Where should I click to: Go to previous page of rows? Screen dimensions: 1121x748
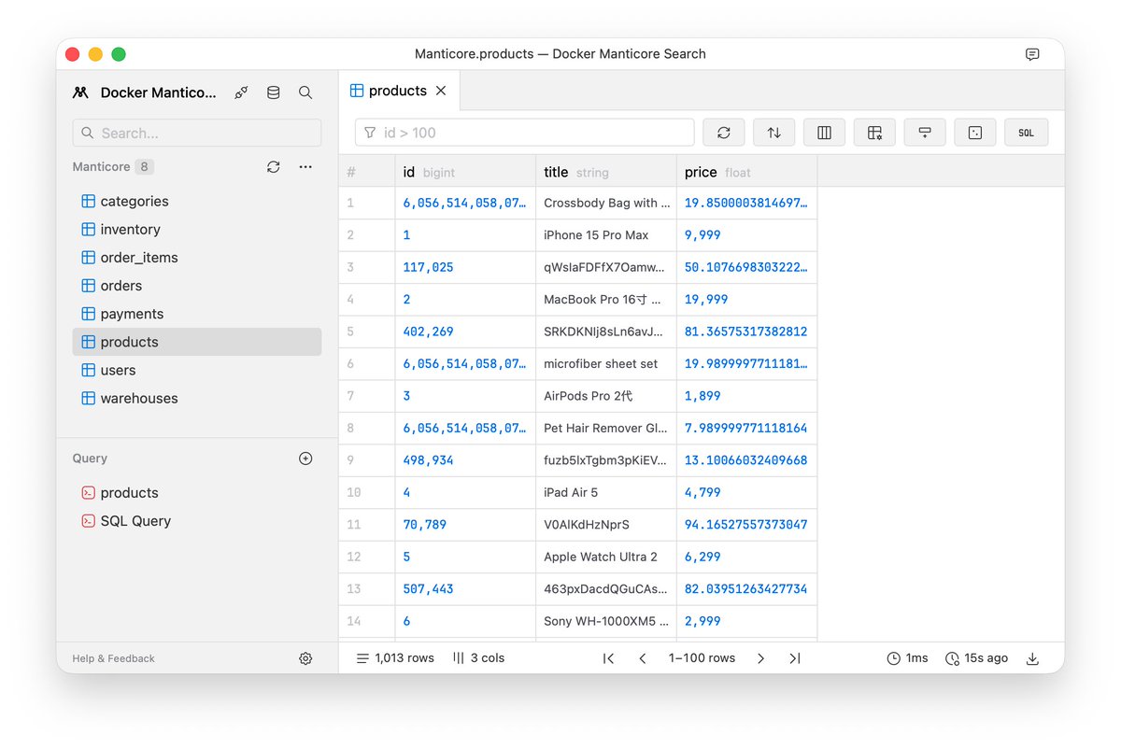point(643,658)
